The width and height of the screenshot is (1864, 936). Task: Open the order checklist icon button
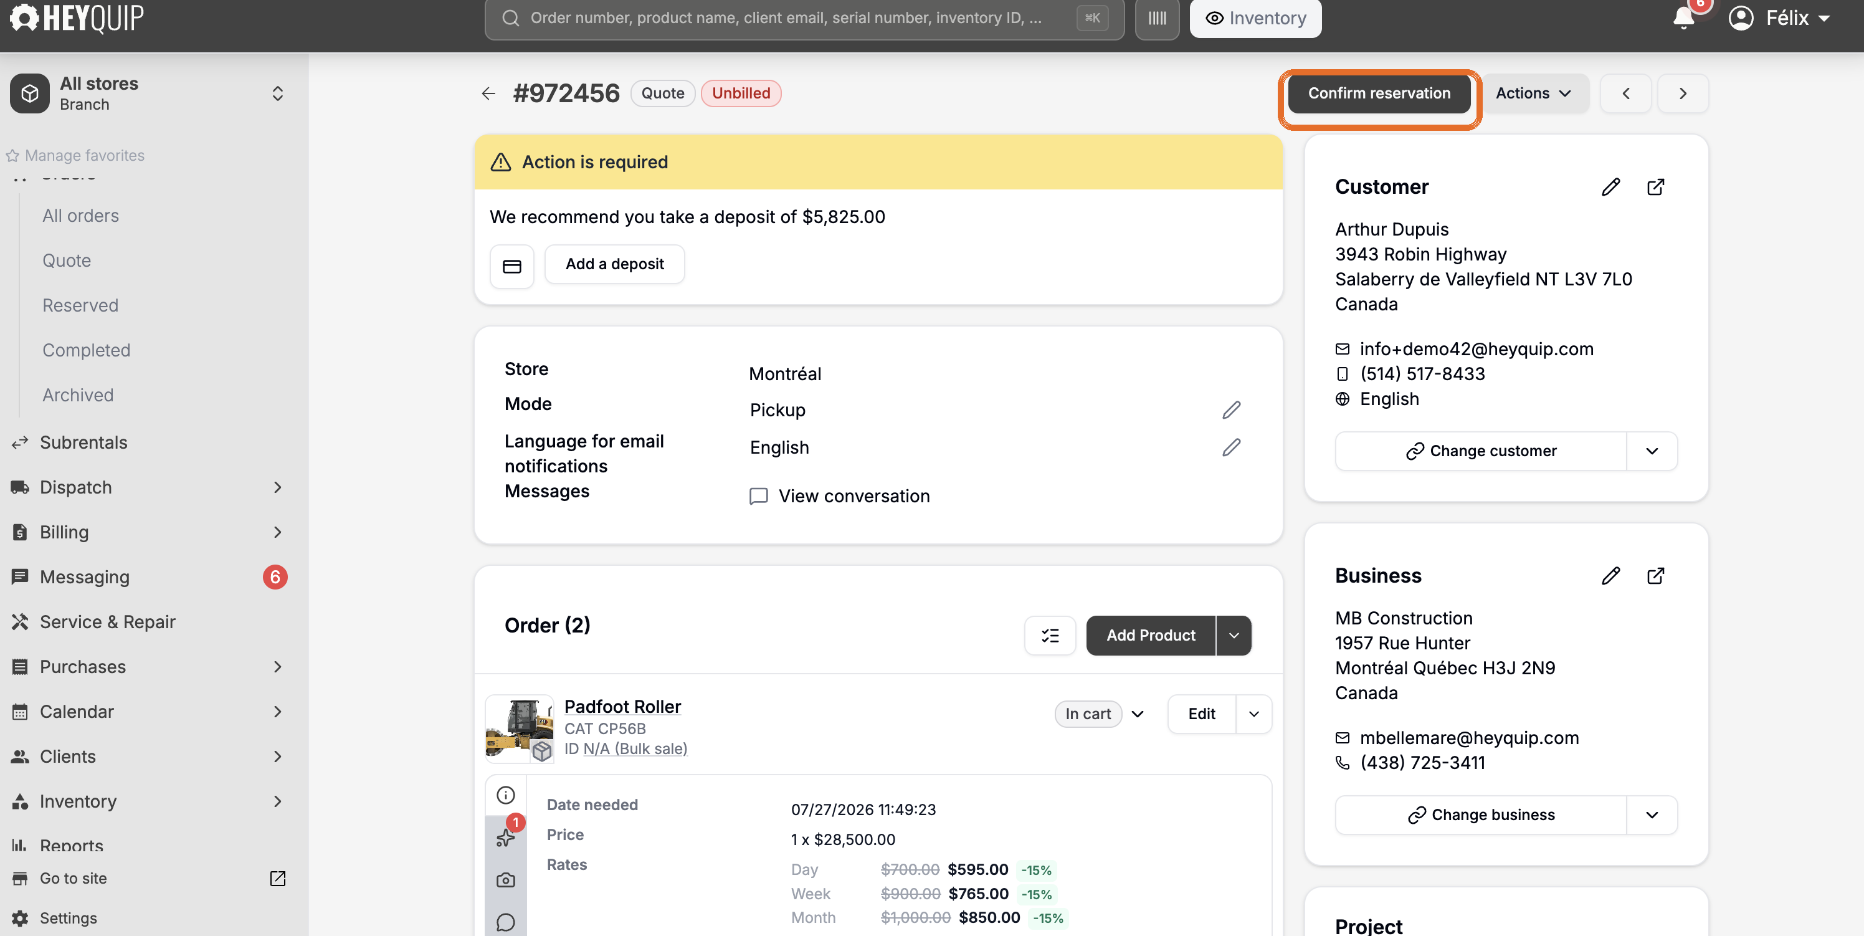click(1050, 636)
